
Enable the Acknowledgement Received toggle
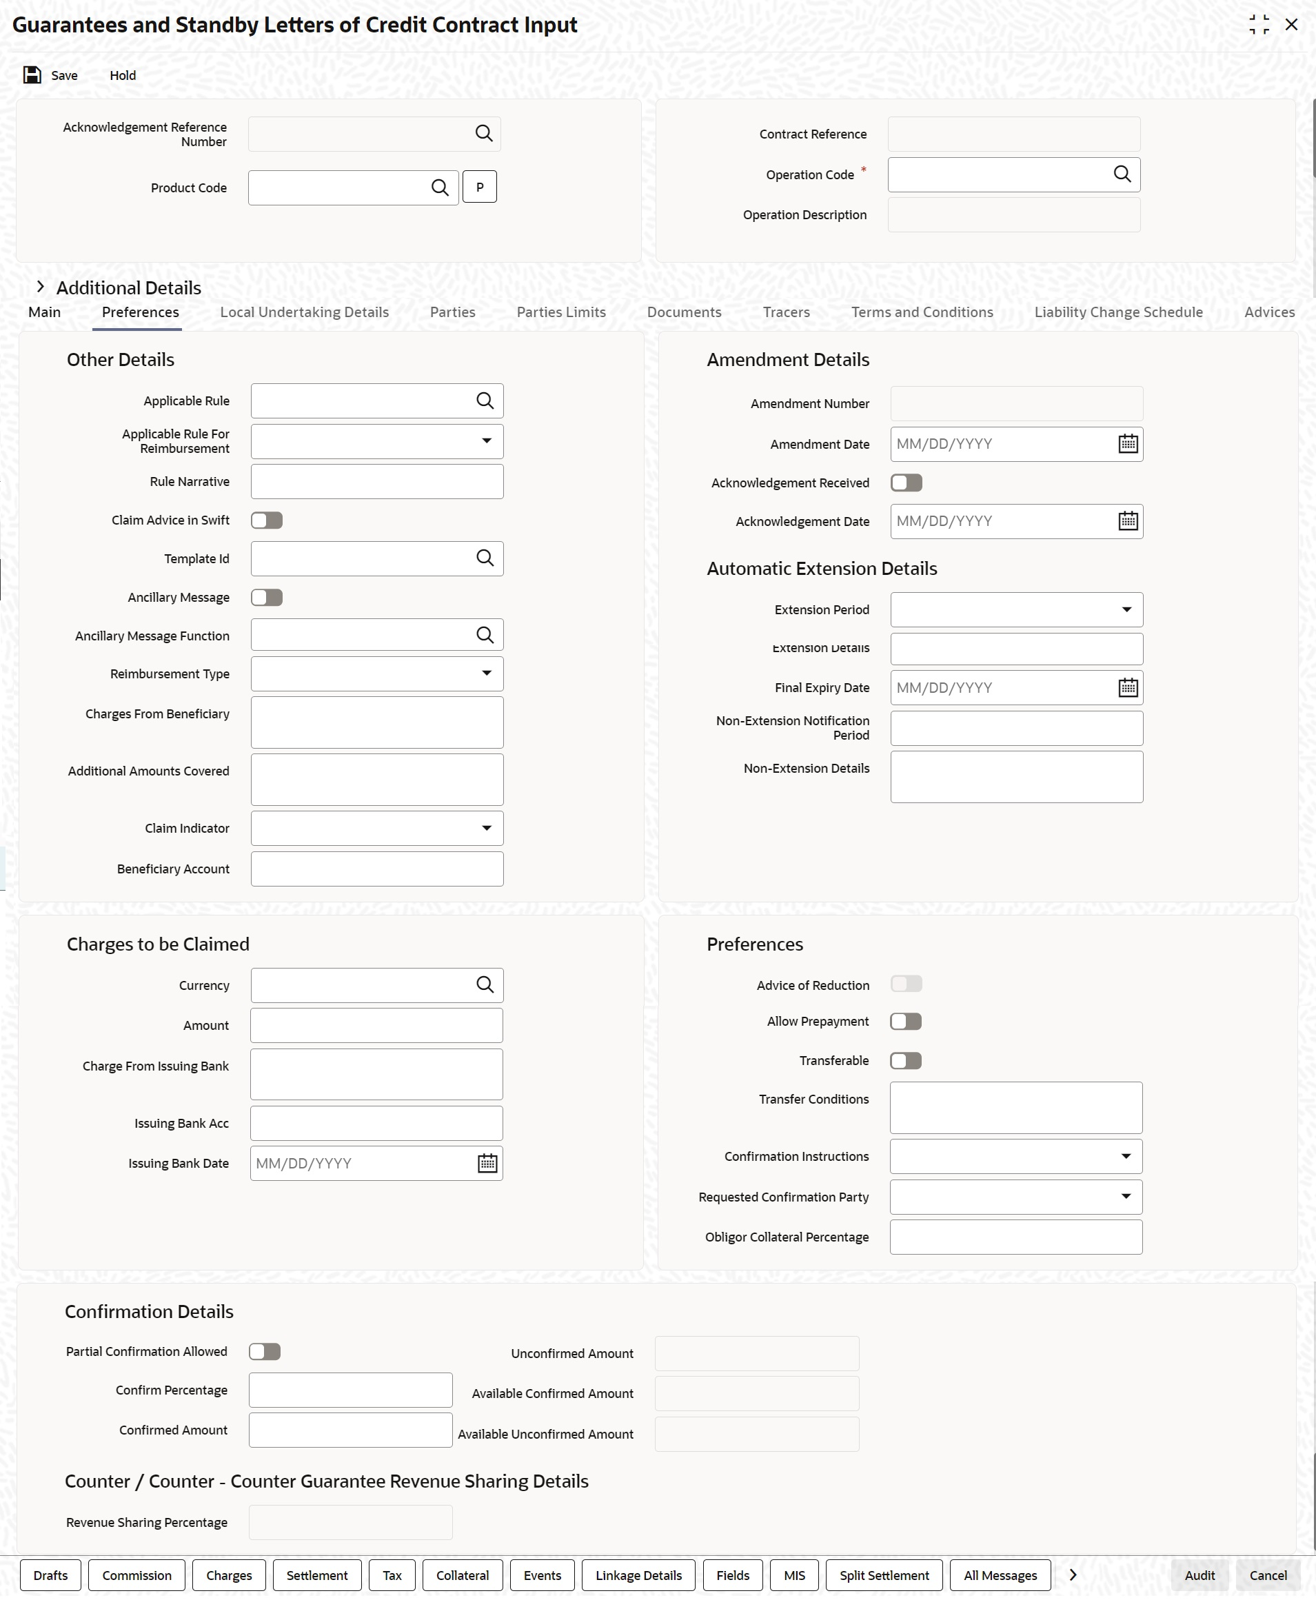tap(907, 483)
